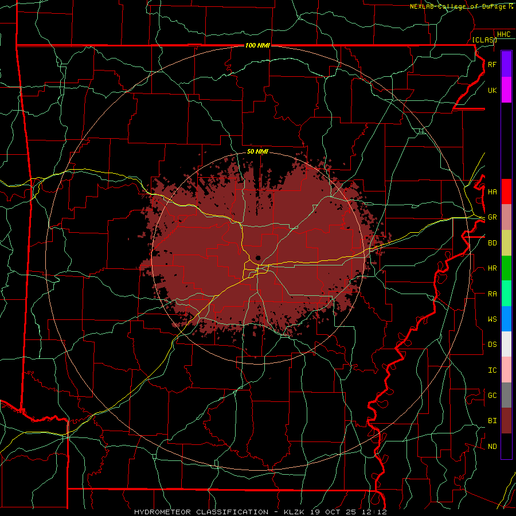Click the [CLAS] units label
516x516 pixels.
[x=484, y=40]
